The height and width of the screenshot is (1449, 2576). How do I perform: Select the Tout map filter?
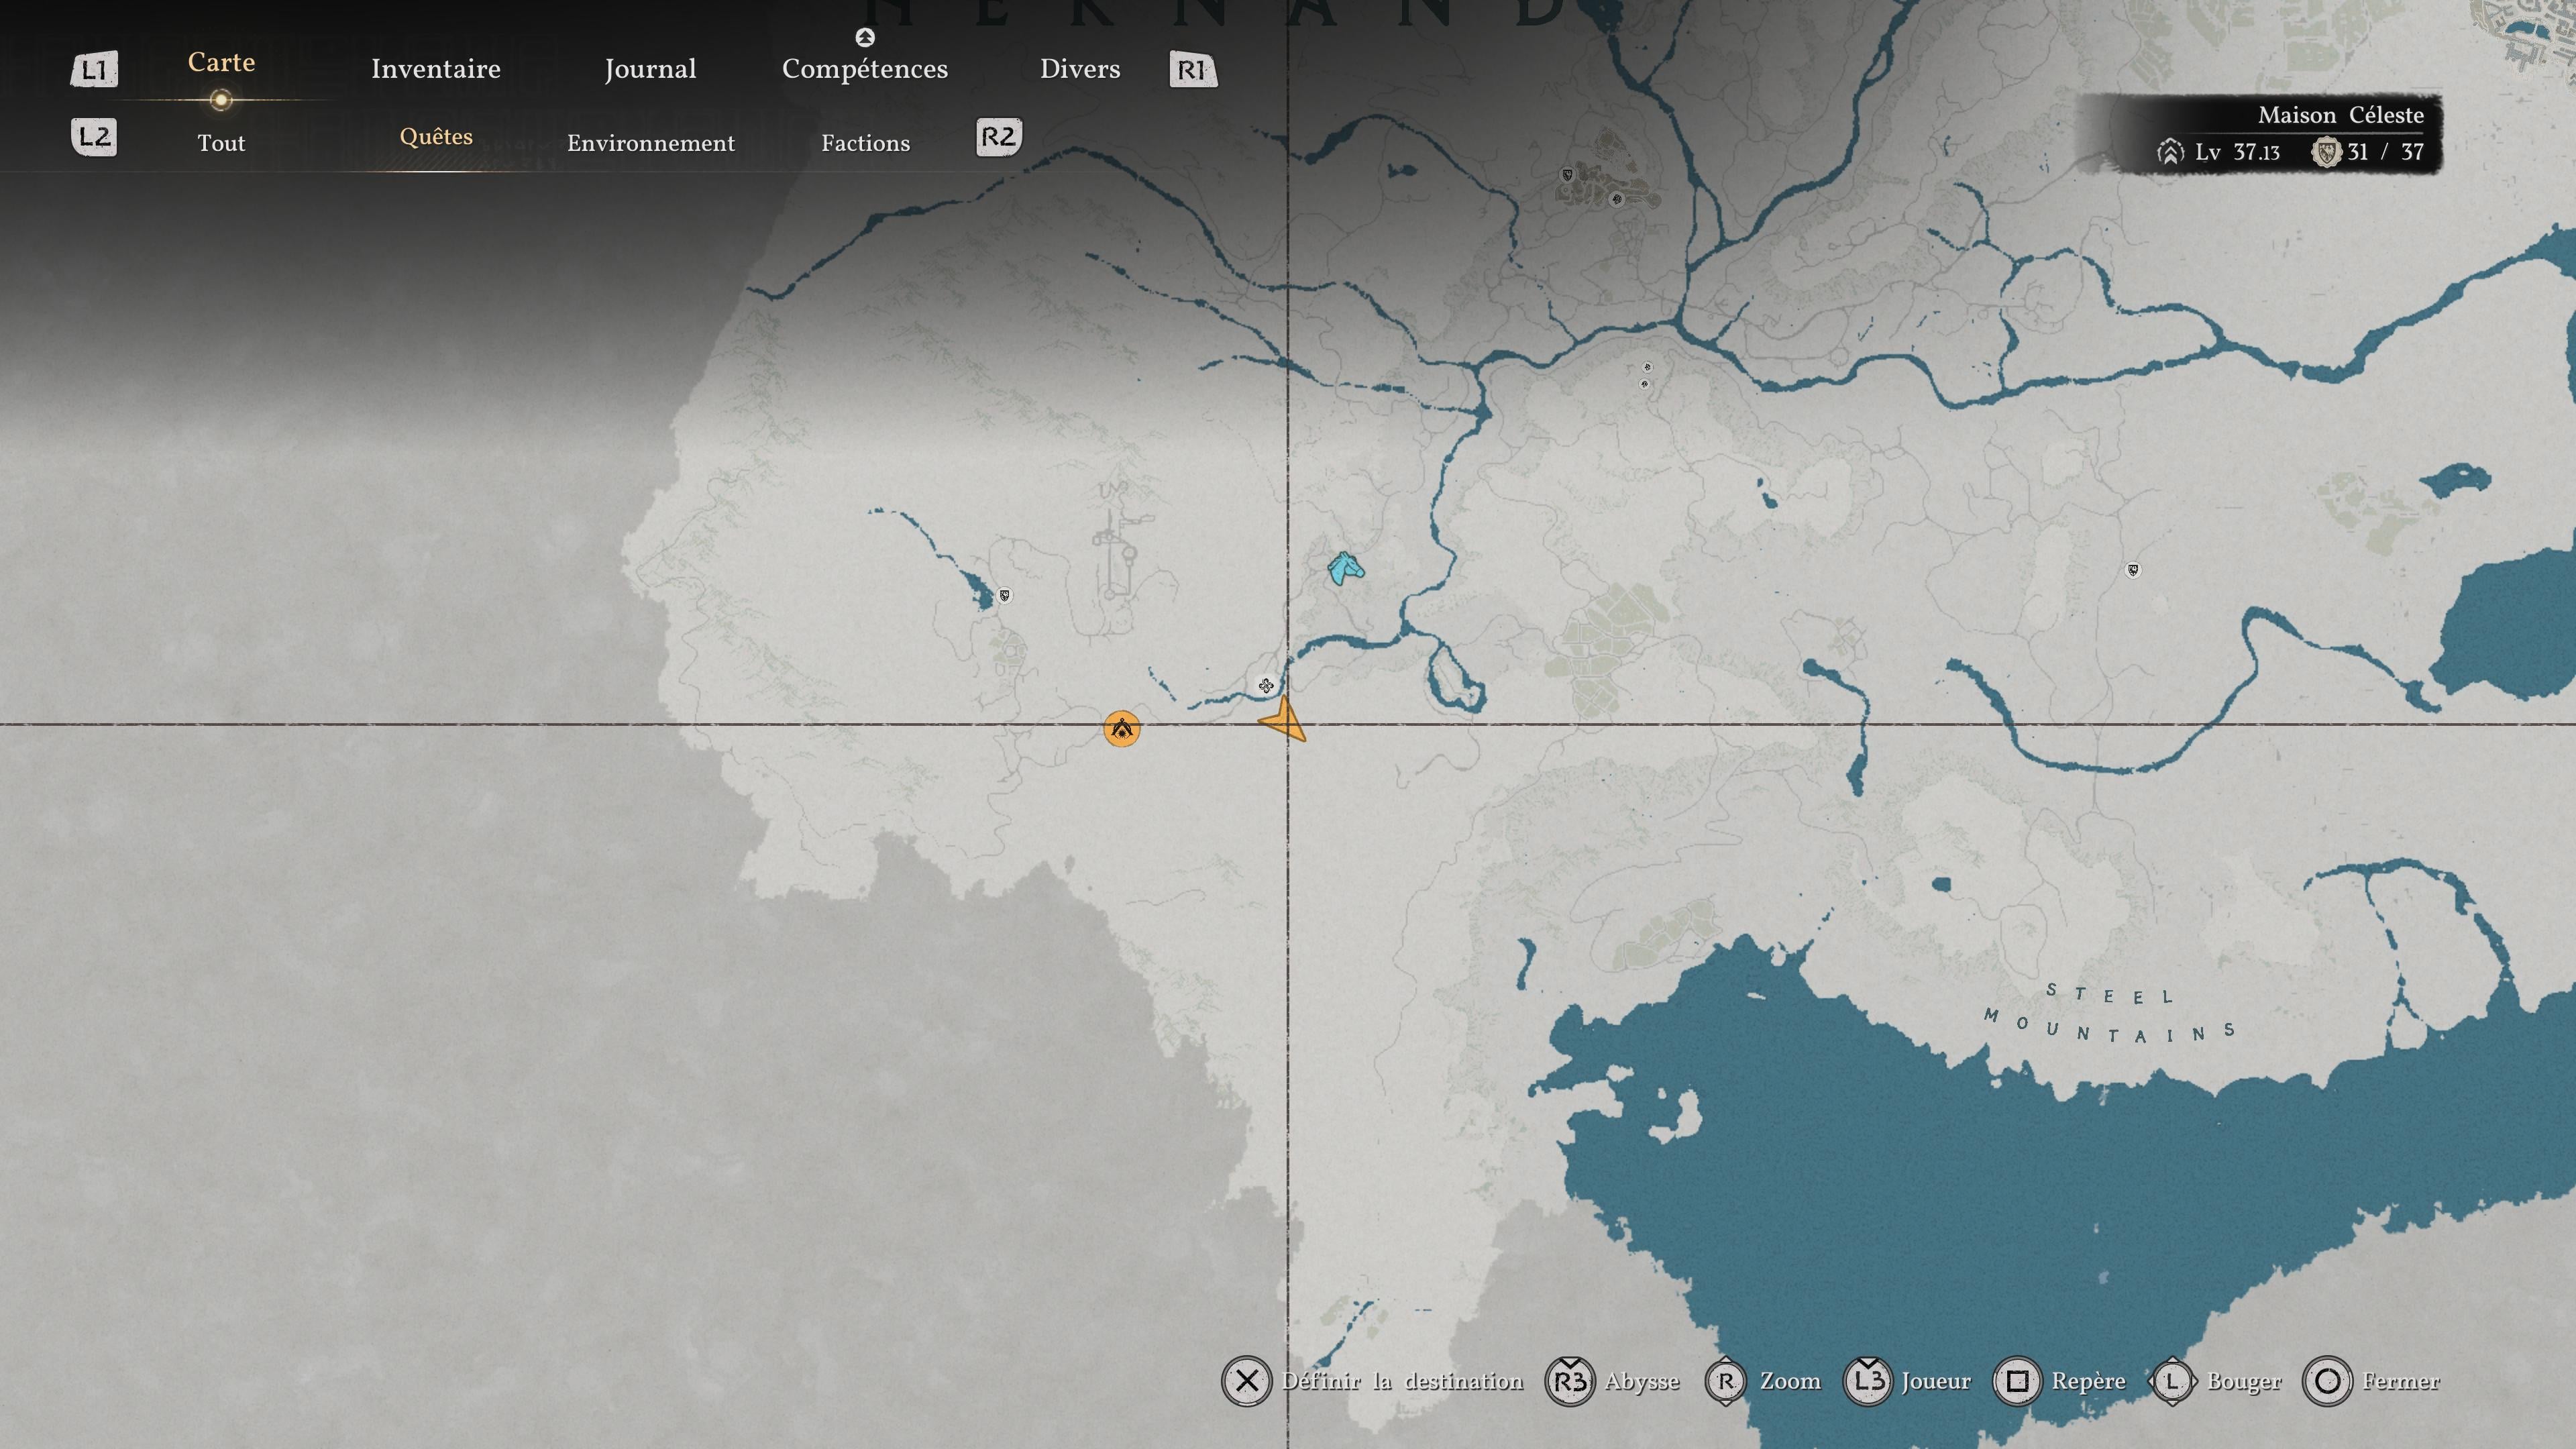point(221,143)
